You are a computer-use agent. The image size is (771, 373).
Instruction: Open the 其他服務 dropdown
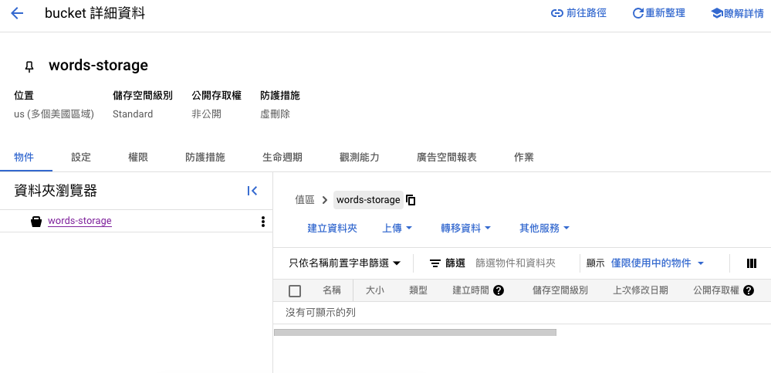coord(545,229)
